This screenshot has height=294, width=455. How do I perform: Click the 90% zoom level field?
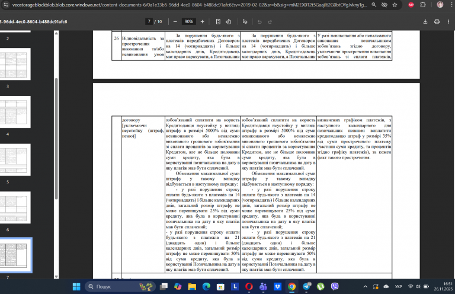(x=188, y=22)
